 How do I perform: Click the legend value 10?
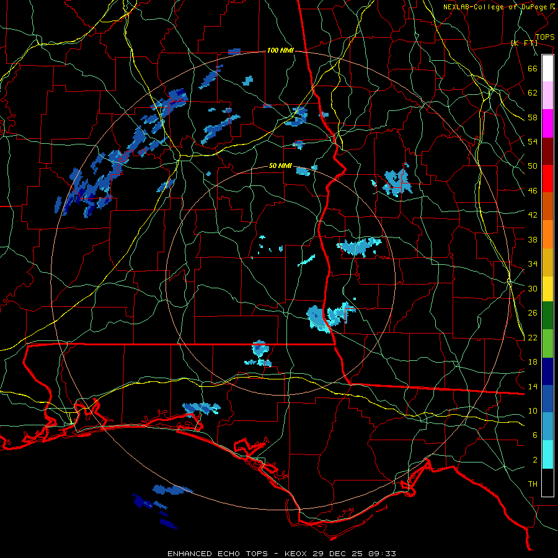pos(533,410)
